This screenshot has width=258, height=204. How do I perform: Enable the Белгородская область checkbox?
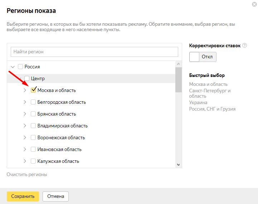click(33, 102)
